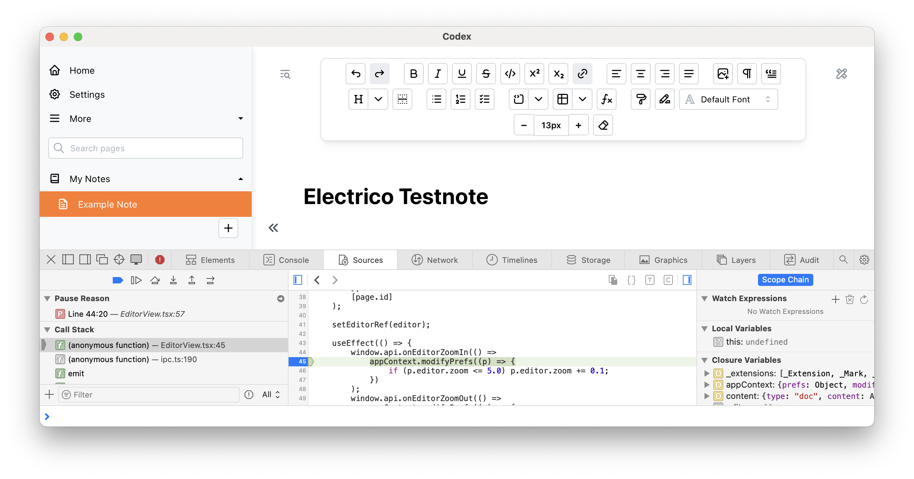Click the Bold formatting button
The height and width of the screenshot is (479, 914).
413,74
